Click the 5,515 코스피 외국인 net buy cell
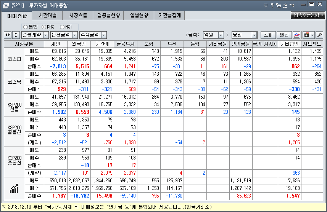327x212 pixels. [79, 67]
